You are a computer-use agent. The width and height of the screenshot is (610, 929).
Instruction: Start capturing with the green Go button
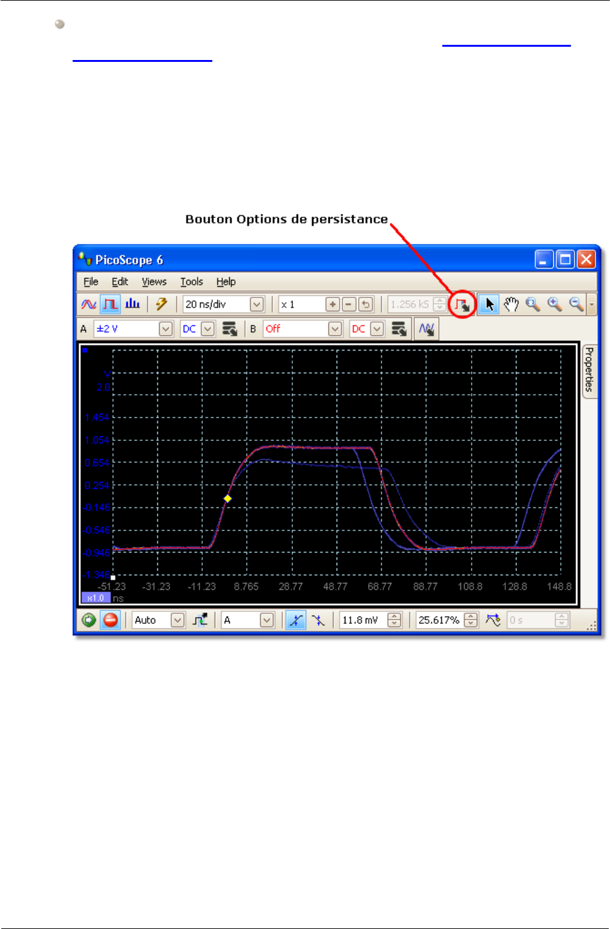[89, 620]
